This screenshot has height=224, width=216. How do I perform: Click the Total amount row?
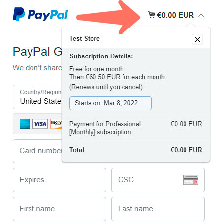click(136, 150)
